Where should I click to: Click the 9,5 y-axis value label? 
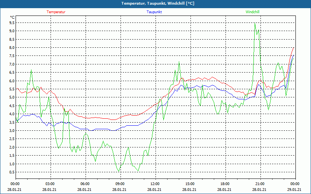coord(12,23)
